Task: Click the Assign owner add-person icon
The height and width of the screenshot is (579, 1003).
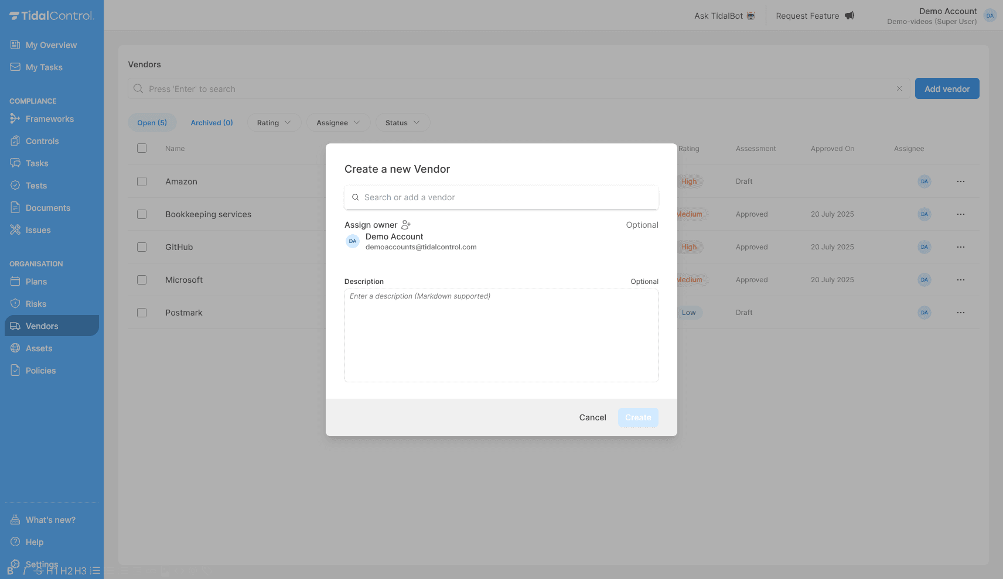Action: pyautogui.click(x=406, y=224)
